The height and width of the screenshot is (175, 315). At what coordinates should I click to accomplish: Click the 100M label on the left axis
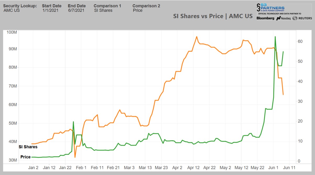(12, 32)
